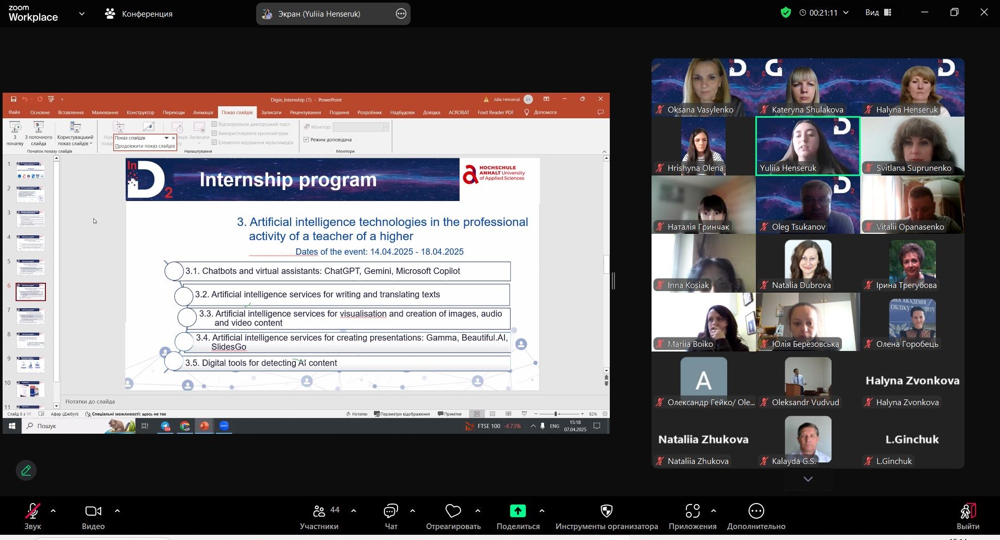Expand video options arrow beside Видео

[x=117, y=511]
